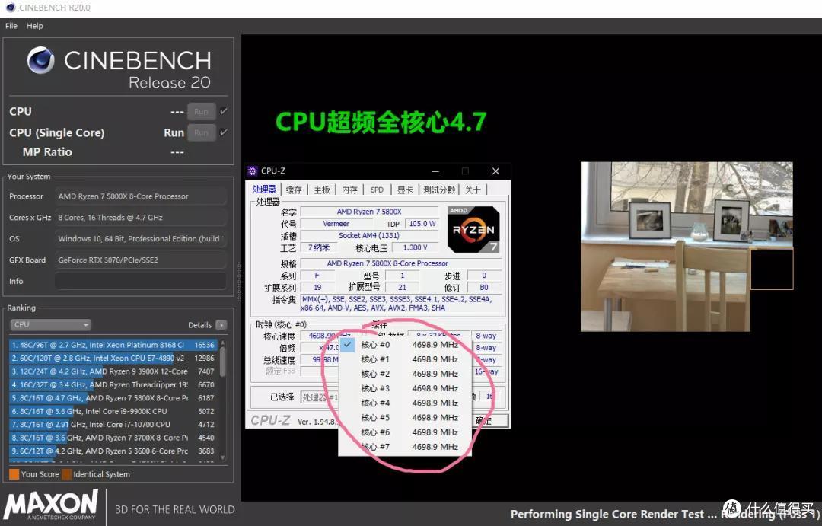
Task: Close the CPU-Z window
Action: pos(495,171)
